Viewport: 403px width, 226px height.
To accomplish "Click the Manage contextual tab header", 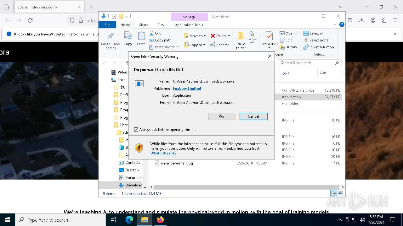I will [189, 17].
